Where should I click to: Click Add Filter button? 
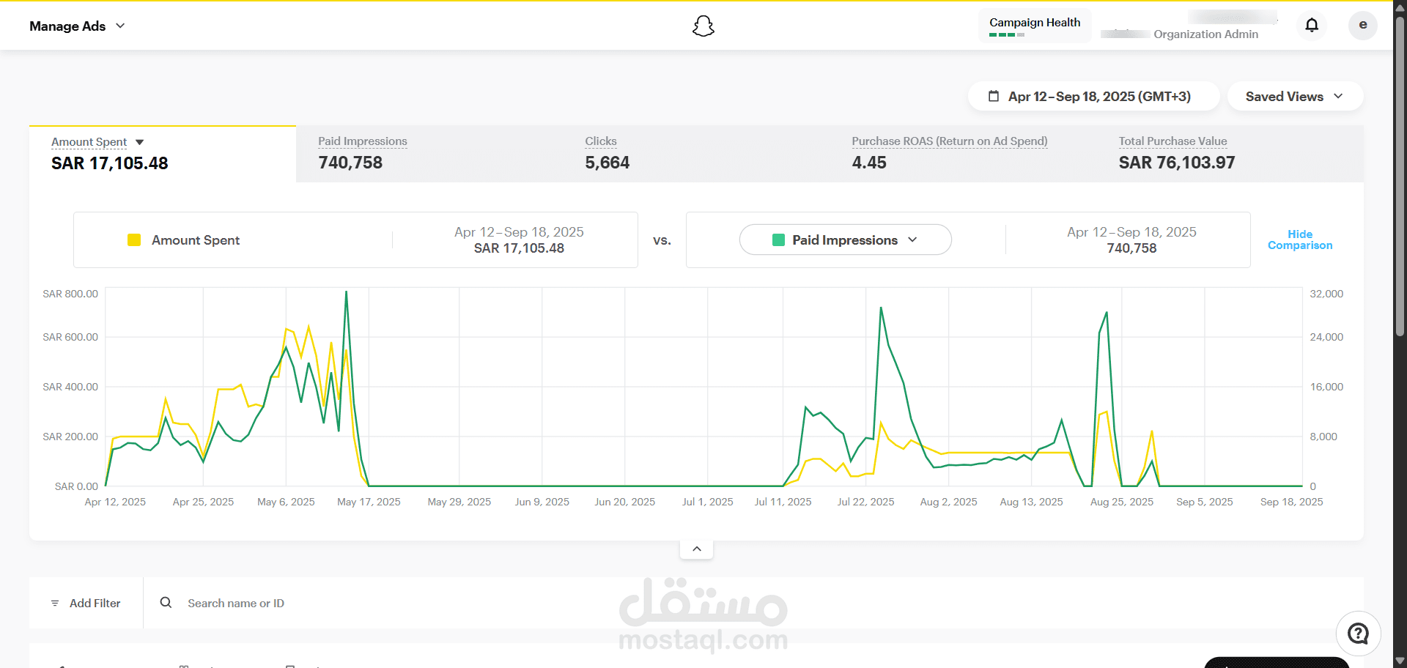tap(86, 603)
